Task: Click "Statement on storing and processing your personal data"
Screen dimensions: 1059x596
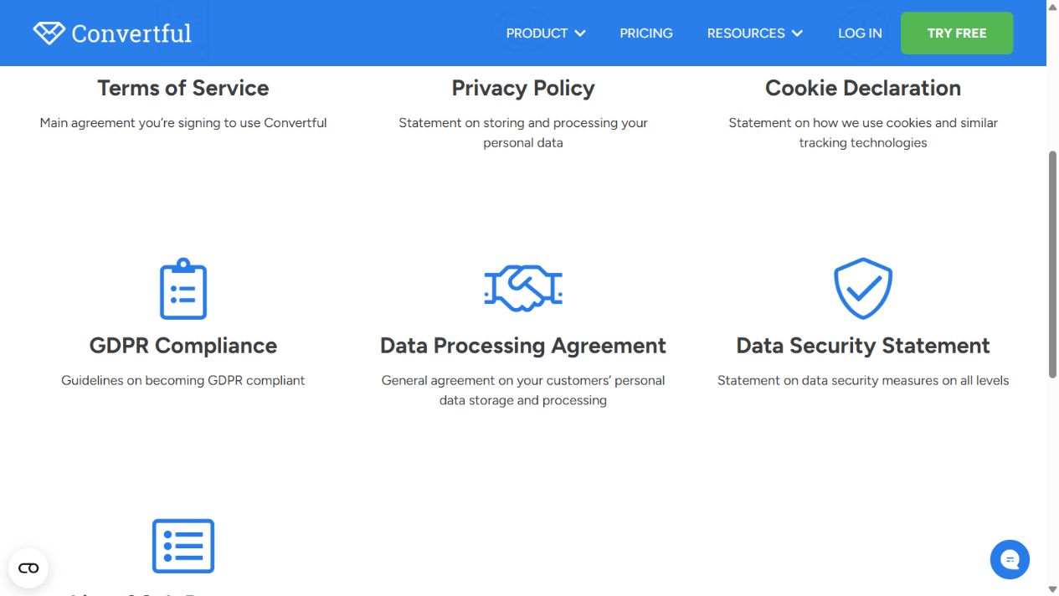Action: [x=523, y=133]
